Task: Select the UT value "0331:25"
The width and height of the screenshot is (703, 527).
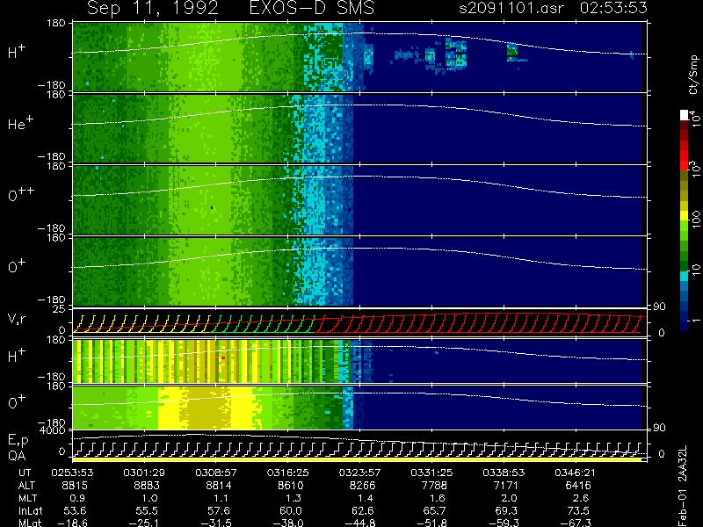Action: click(431, 473)
